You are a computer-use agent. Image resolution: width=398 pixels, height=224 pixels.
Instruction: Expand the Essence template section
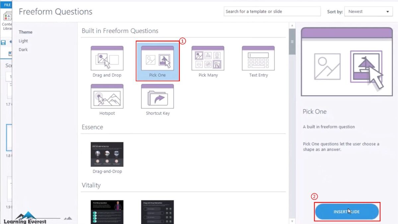pyautogui.click(x=92, y=127)
